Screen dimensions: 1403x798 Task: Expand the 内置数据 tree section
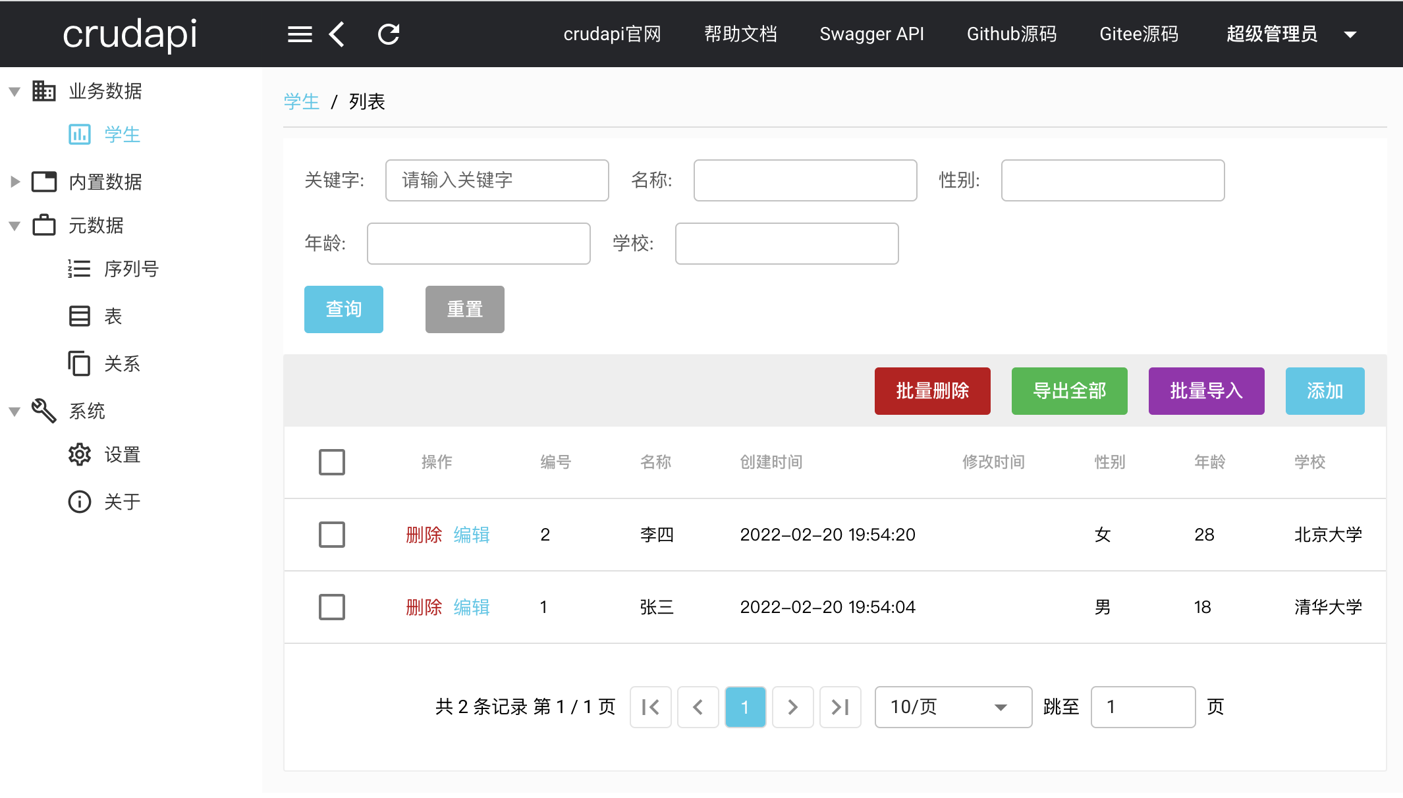[15, 182]
